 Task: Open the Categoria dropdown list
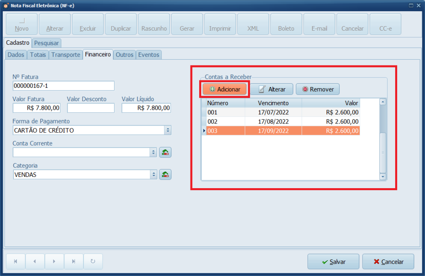pos(153,174)
